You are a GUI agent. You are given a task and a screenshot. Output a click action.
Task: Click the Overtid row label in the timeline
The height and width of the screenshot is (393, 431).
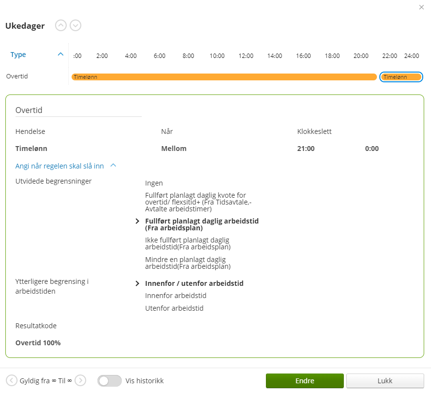[x=17, y=76]
